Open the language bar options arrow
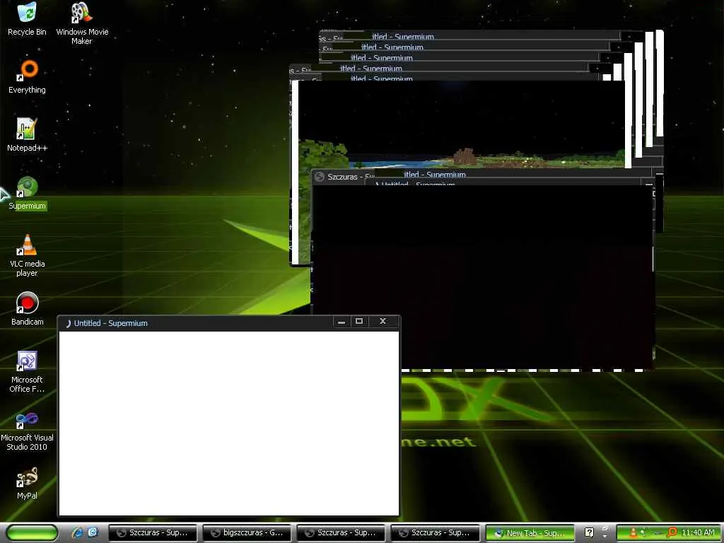This screenshot has width=724, height=543. pyautogui.click(x=605, y=537)
